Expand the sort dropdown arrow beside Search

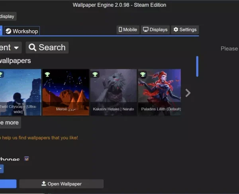click(x=16, y=48)
